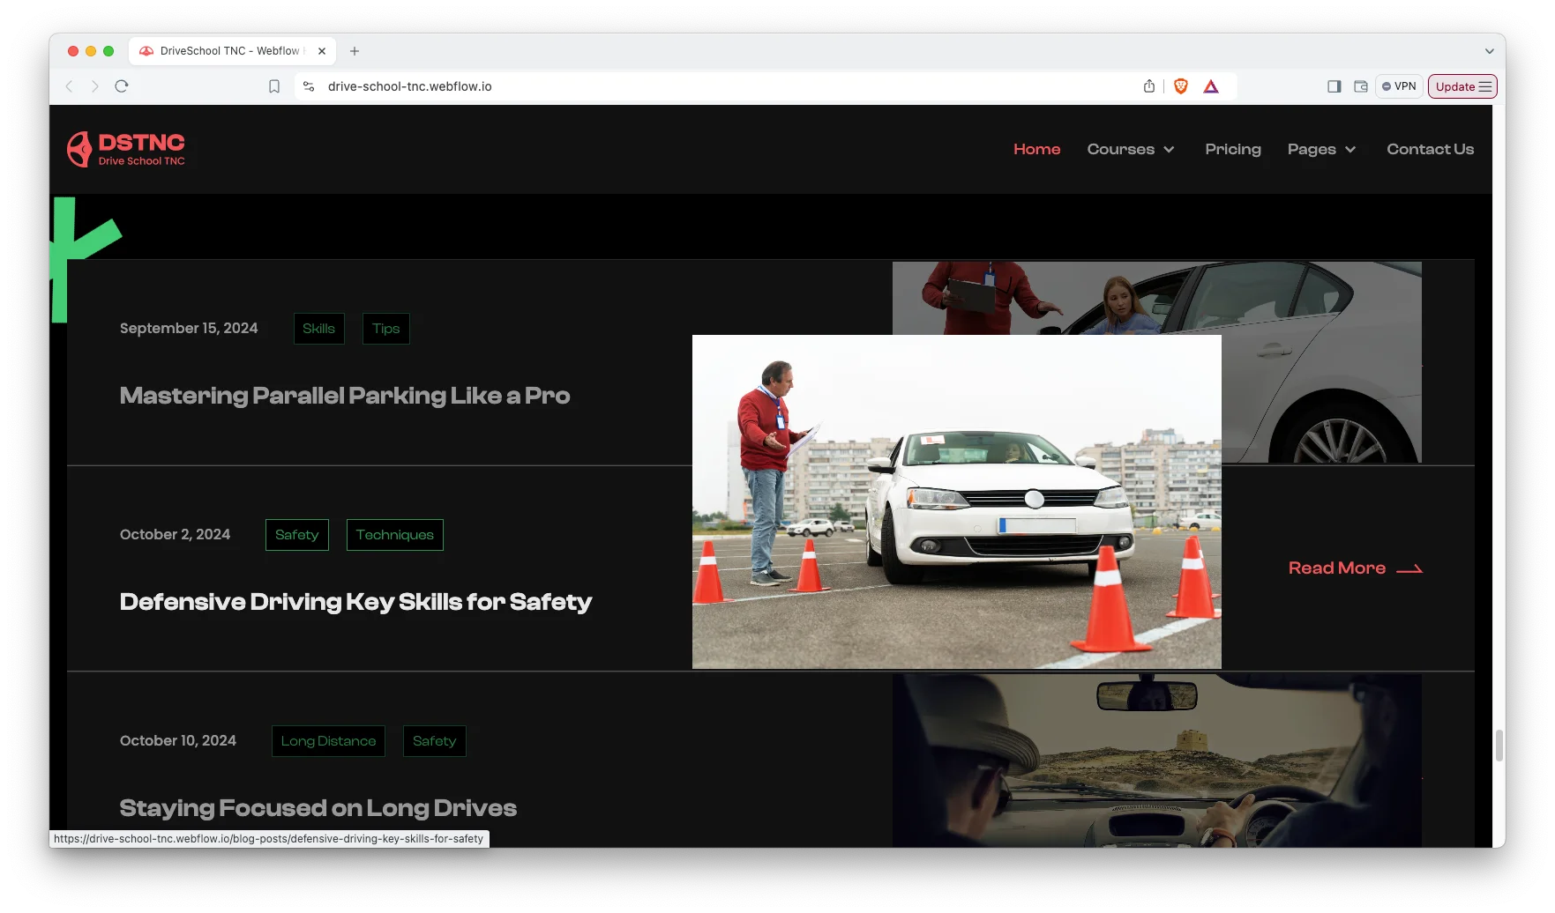
Task: Click the DSTNC steering wheel logo
Action: 79,149
